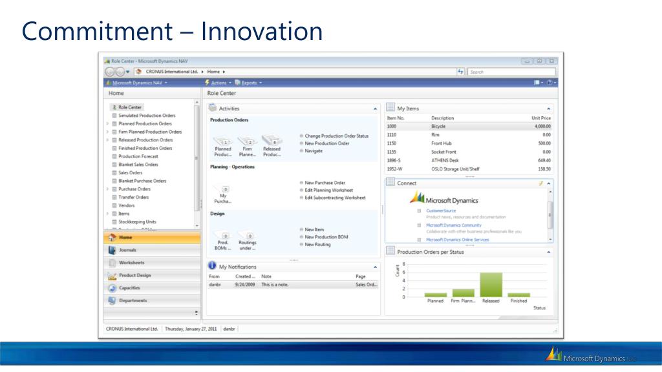Click Change Production Order Status action
The height and width of the screenshot is (372, 662).
point(336,136)
